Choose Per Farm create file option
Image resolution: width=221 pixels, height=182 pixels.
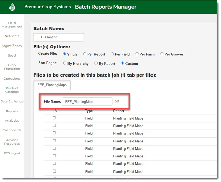coord(137,54)
